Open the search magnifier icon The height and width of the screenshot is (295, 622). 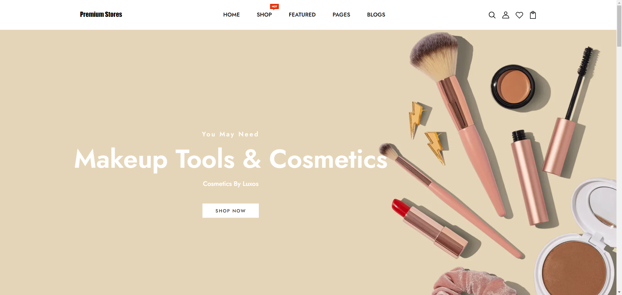(x=492, y=15)
